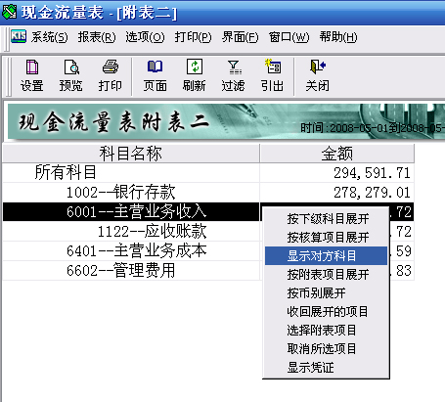Open the 页面 page setup icon

pos(156,76)
